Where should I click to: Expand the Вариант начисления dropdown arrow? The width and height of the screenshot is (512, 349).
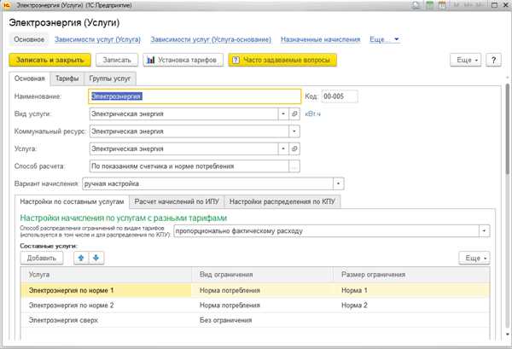338,183
